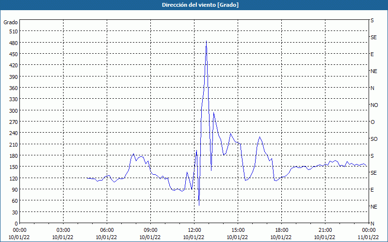Image resolution: width=388 pixels, height=242 pixels.
Task: Click the chart title 'Dirección del viento [Grado]'
Action: click(200, 5)
